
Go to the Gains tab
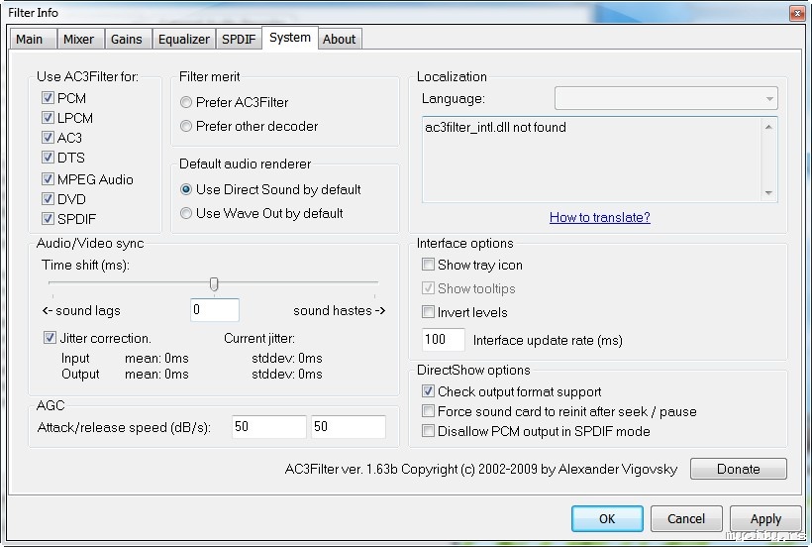coord(127,40)
